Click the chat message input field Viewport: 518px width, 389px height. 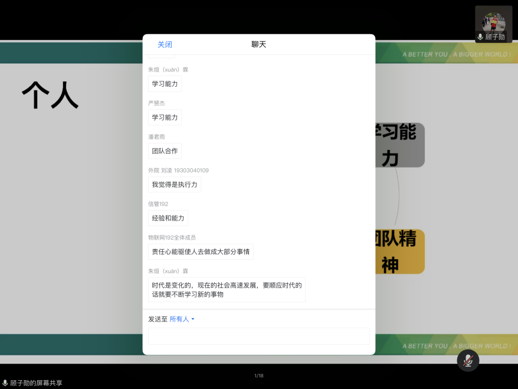(x=258, y=336)
